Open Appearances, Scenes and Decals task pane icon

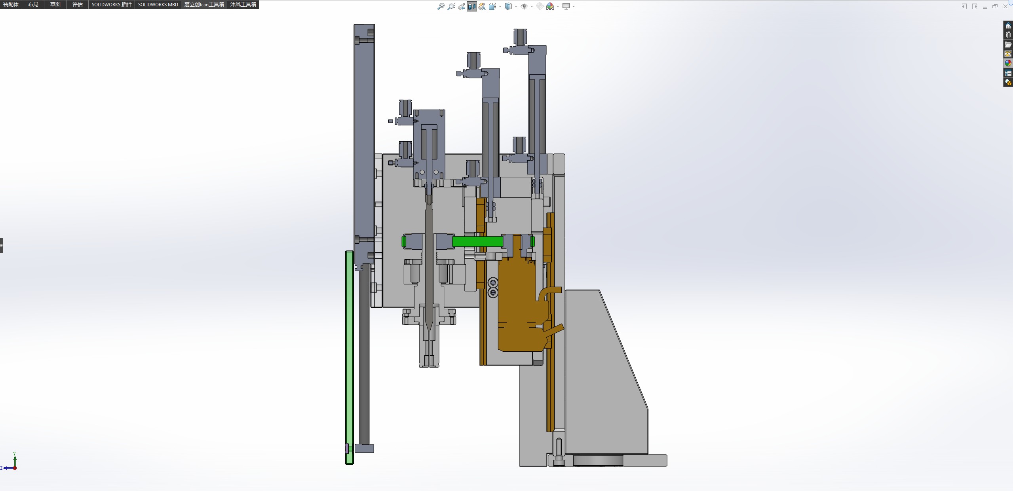pyautogui.click(x=1008, y=63)
